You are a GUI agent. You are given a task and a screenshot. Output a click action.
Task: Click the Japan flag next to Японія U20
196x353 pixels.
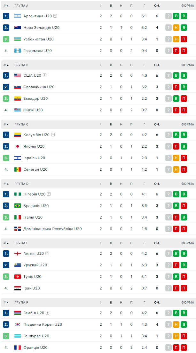click(x=18, y=146)
